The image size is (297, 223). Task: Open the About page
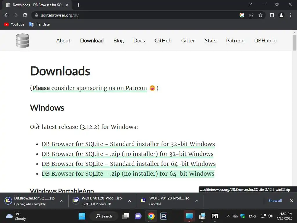(x=63, y=41)
